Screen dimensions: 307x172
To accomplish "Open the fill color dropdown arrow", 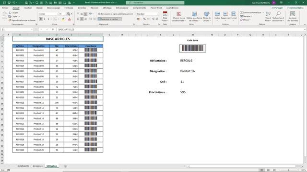I will pos(66,19).
